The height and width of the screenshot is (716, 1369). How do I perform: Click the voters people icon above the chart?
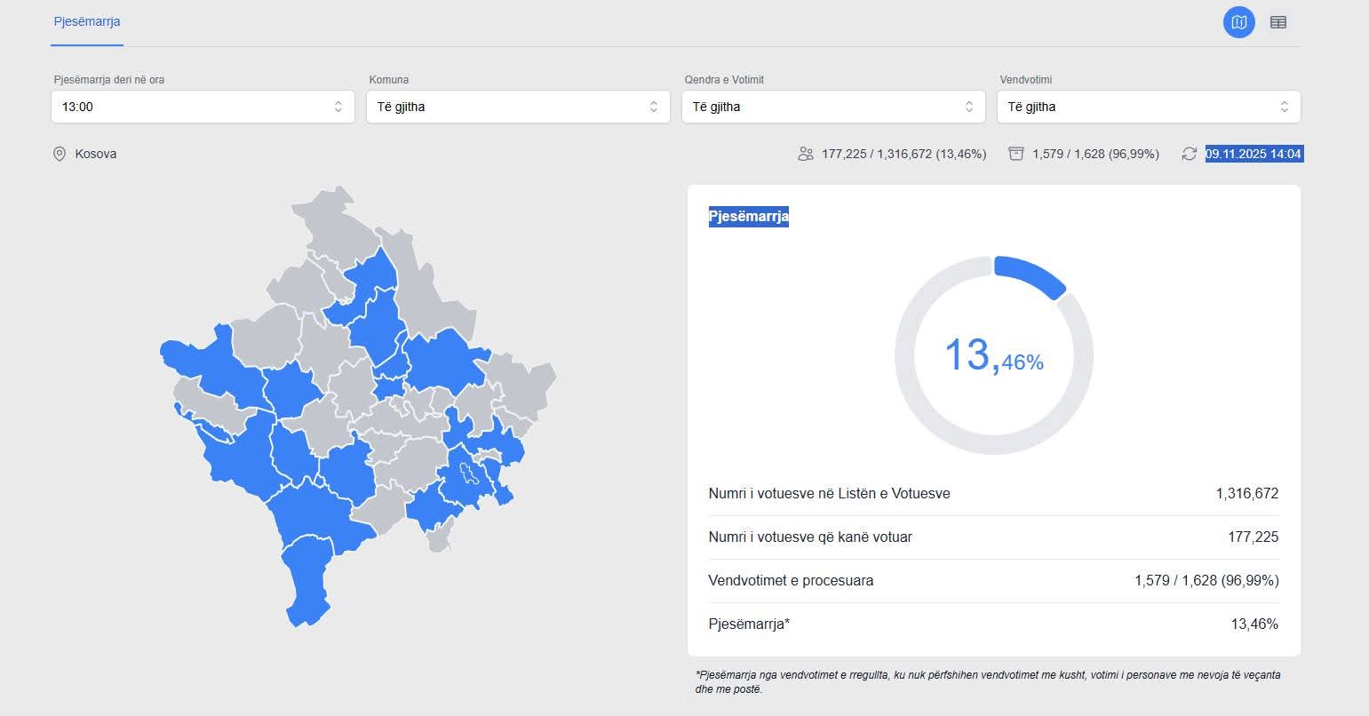coord(806,154)
